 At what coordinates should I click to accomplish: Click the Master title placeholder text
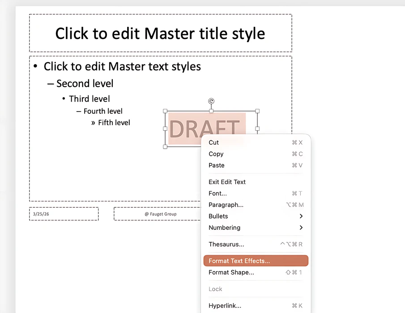[160, 33]
